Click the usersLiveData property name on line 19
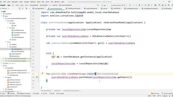Image resolution: width=173 pixels, height=97 pixels. (x=60, y=43)
